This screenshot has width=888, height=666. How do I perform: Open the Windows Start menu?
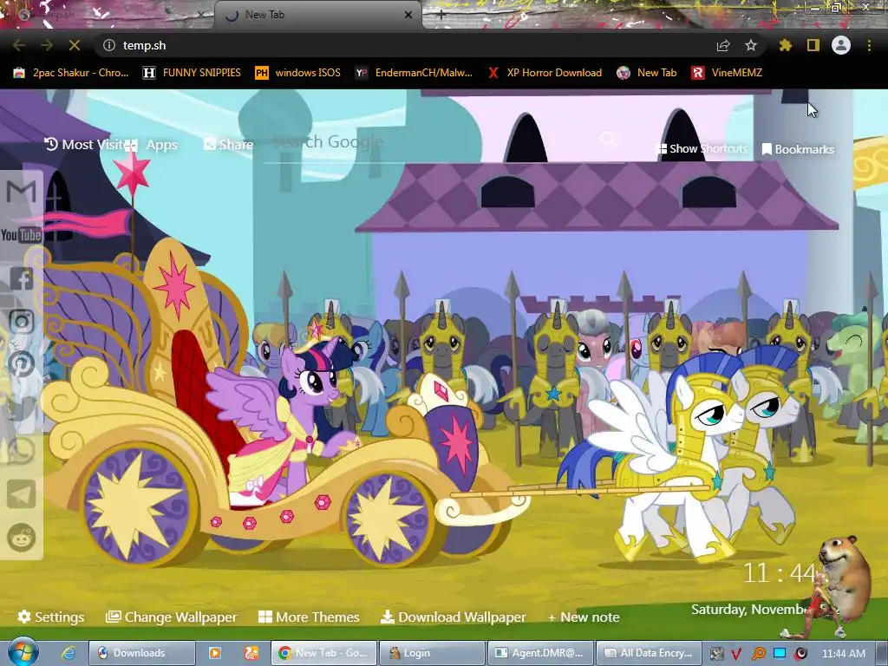[22, 652]
